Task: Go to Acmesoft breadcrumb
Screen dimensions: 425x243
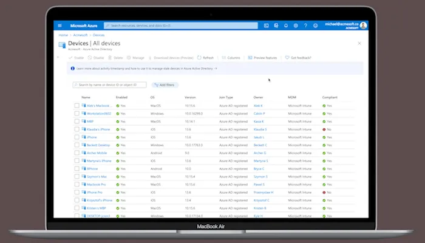Action: click(x=80, y=35)
